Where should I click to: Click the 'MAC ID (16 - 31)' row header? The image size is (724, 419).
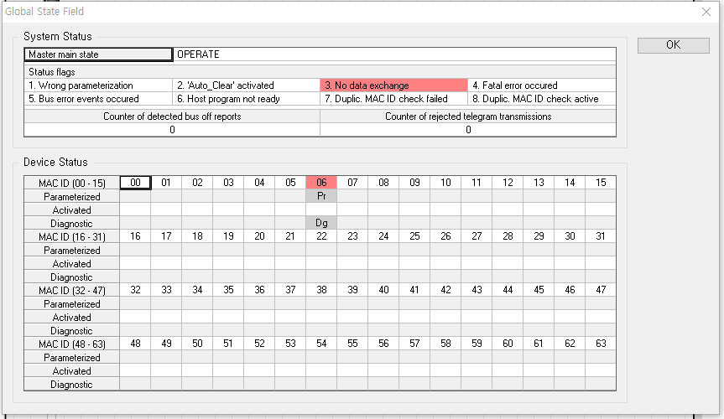coord(71,236)
